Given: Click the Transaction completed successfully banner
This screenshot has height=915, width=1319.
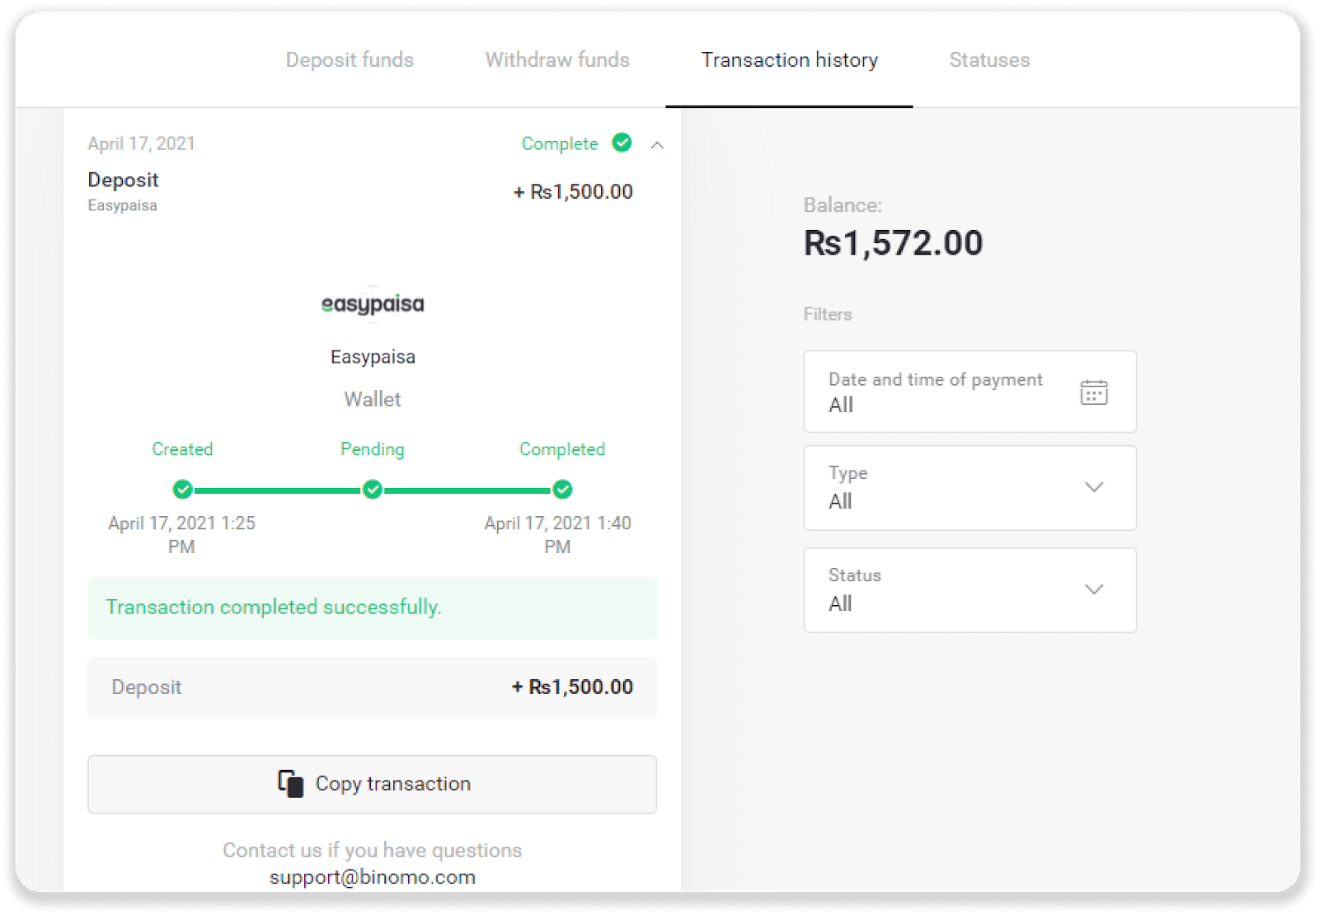Looking at the screenshot, I should tap(372, 608).
